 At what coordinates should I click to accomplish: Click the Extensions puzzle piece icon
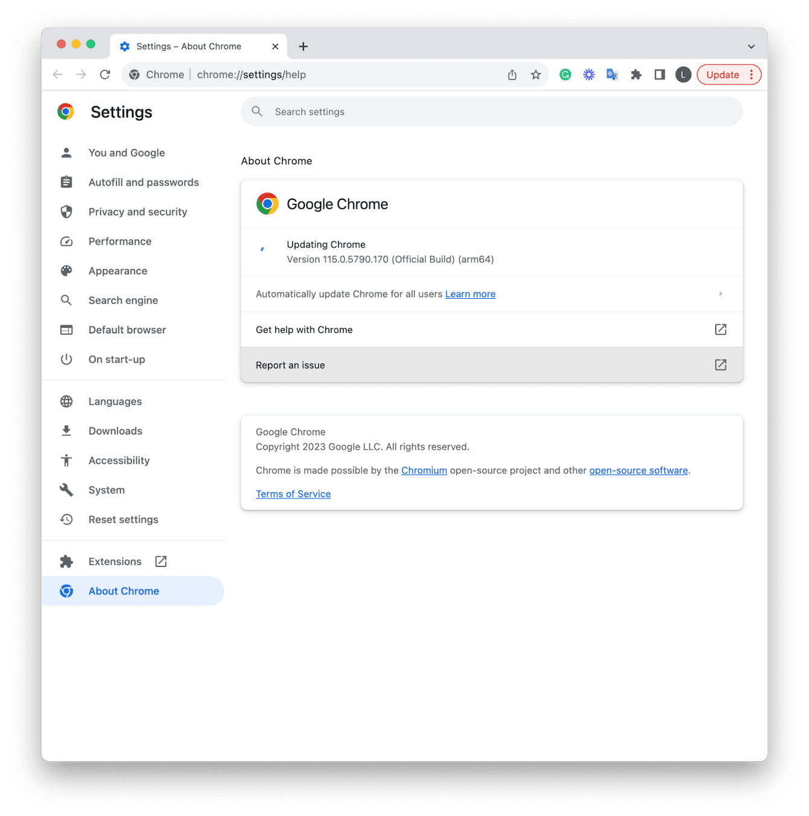636,74
